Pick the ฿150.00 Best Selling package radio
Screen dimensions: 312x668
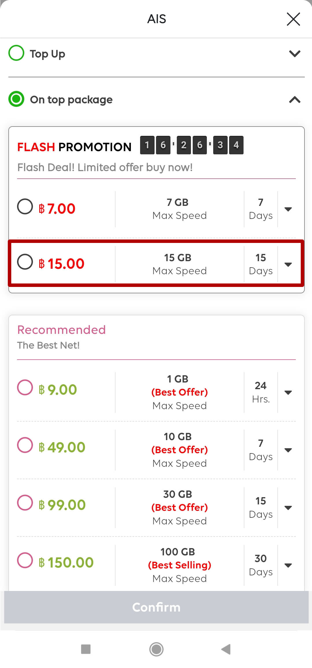(25, 560)
